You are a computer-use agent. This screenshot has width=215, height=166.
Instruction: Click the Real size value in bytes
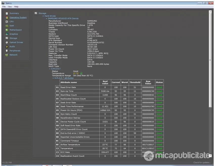tap(98, 64)
